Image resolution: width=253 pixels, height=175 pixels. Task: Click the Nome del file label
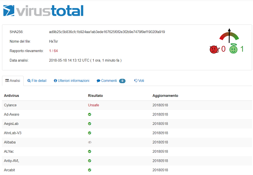coord(20,41)
